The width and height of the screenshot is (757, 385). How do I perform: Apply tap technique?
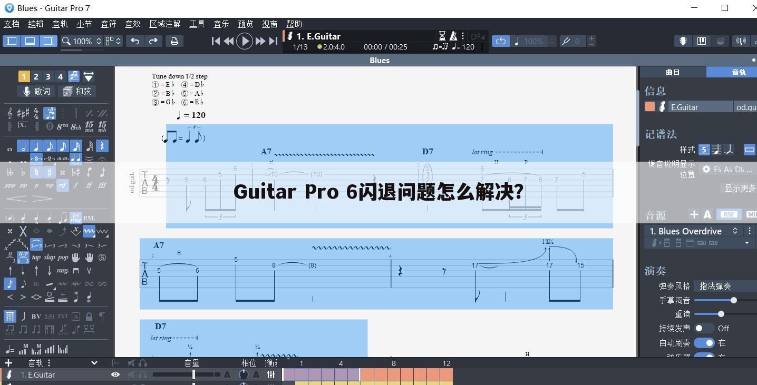point(36,258)
